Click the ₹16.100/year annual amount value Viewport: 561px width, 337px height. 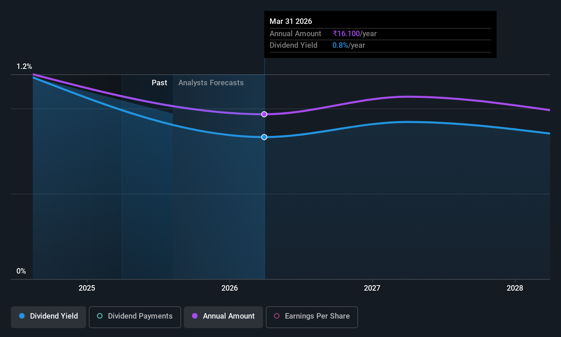(x=355, y=34)
